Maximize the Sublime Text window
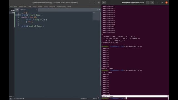 pos(95,2)
